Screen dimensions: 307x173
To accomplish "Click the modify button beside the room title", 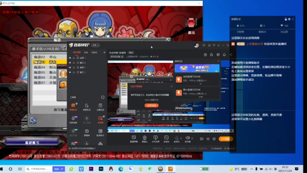I will pos(131,53).
